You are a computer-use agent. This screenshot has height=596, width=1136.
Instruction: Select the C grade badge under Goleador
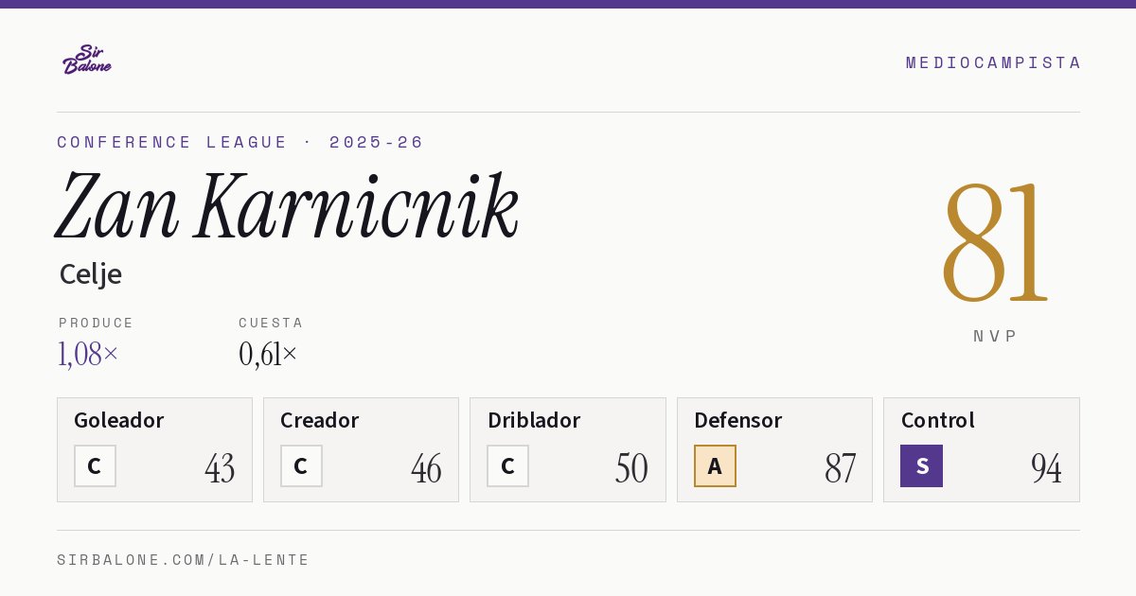[95, 465]
